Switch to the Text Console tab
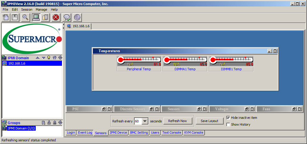This screenshot has height=144, width=307. (x=172, y=132)
